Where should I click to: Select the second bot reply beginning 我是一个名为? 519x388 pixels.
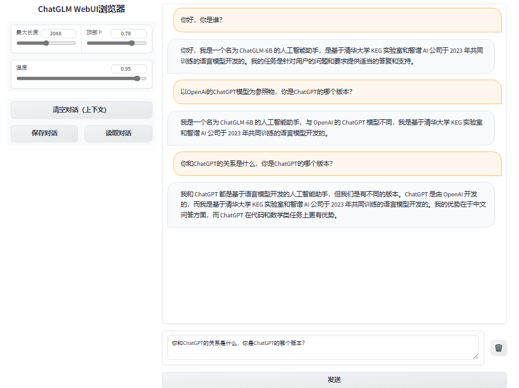pos(331,128)
